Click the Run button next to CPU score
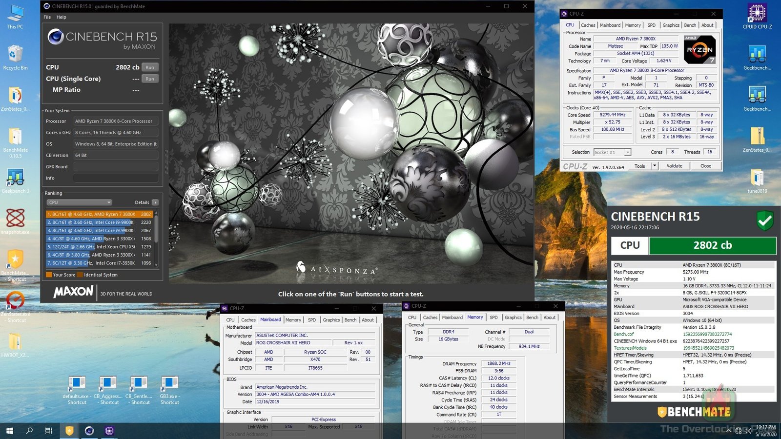Image resolution: width=781 pixels, height=439 pixels. pos(150,67)
